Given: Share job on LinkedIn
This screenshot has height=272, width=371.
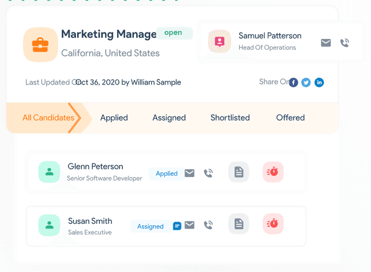Looking at the screenshot, I should [319, 82].
